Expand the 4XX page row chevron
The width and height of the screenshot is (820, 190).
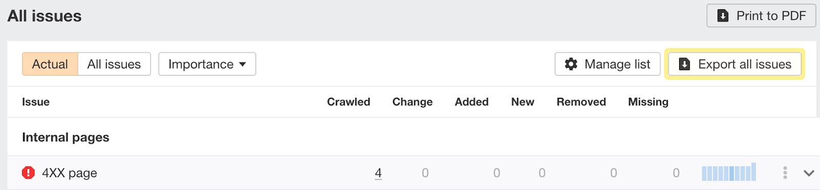pyautogui.click(x=809, y=173)
